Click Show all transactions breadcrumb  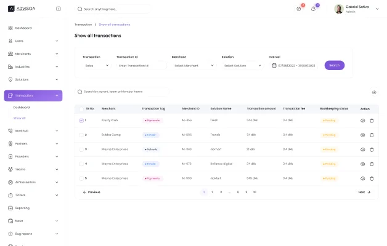click(x=114, y=25)
